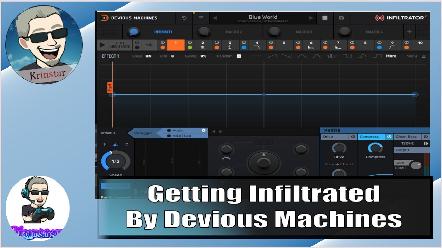Change the Grid value 8
This screenshot has width=442, height=248.
point(172,56)
